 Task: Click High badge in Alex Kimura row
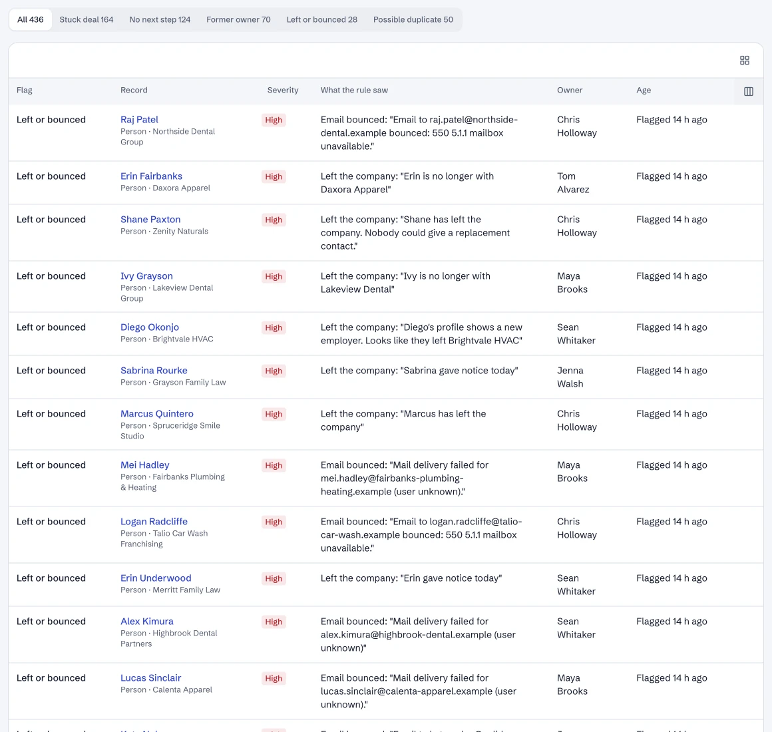(x=274, y=622)
